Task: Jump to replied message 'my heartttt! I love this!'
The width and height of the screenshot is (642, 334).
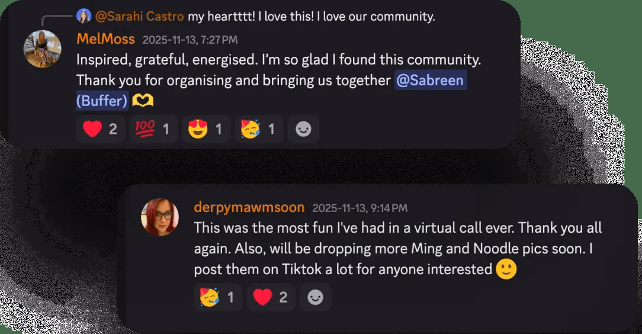Action: 312,17
